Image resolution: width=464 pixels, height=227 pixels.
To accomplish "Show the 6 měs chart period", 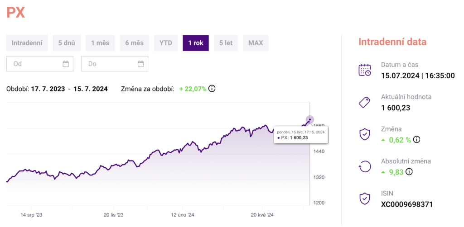I will pos(134,43).
